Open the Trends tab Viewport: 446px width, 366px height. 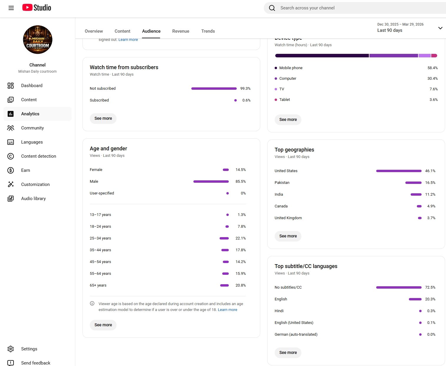[x=208, y=31]
